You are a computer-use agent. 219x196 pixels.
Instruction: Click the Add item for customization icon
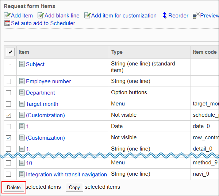[x=88, y=15]
